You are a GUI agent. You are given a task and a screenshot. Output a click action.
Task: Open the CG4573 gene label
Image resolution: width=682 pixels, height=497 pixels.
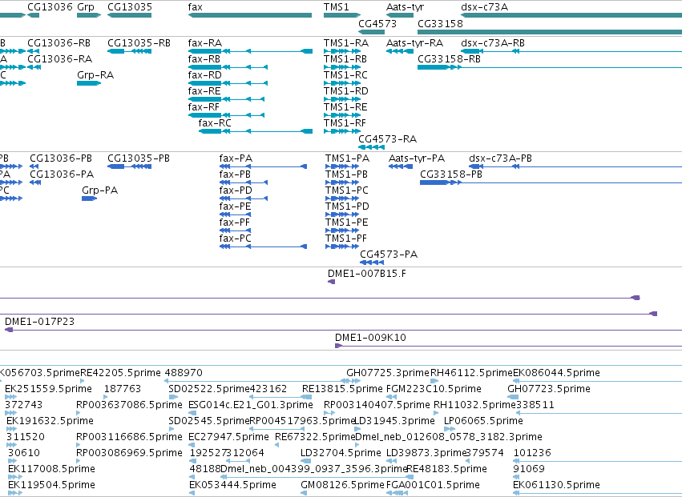point(377,23)
